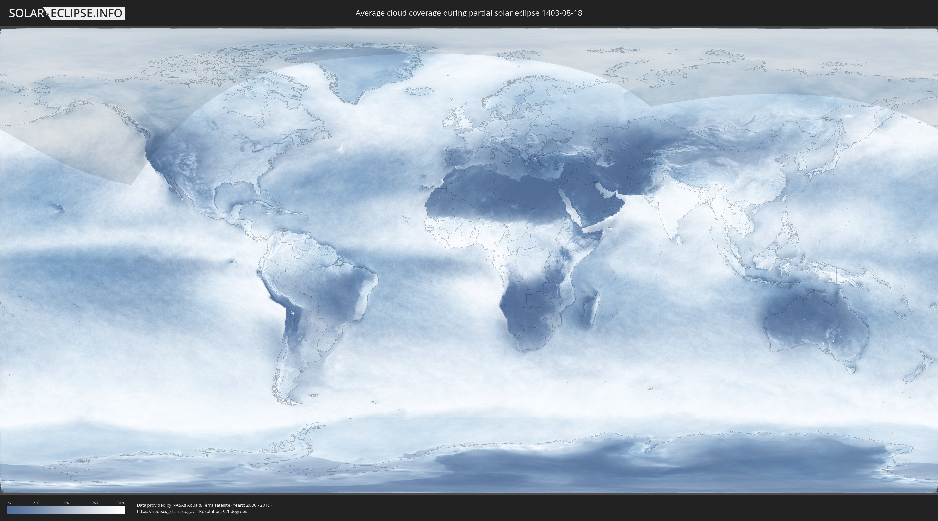Click the 50% label on the legend

pyautogui.click(x=66, y=503)
